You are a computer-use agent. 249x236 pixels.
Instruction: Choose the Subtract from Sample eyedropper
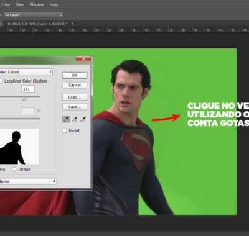click(x=83, y=119)
